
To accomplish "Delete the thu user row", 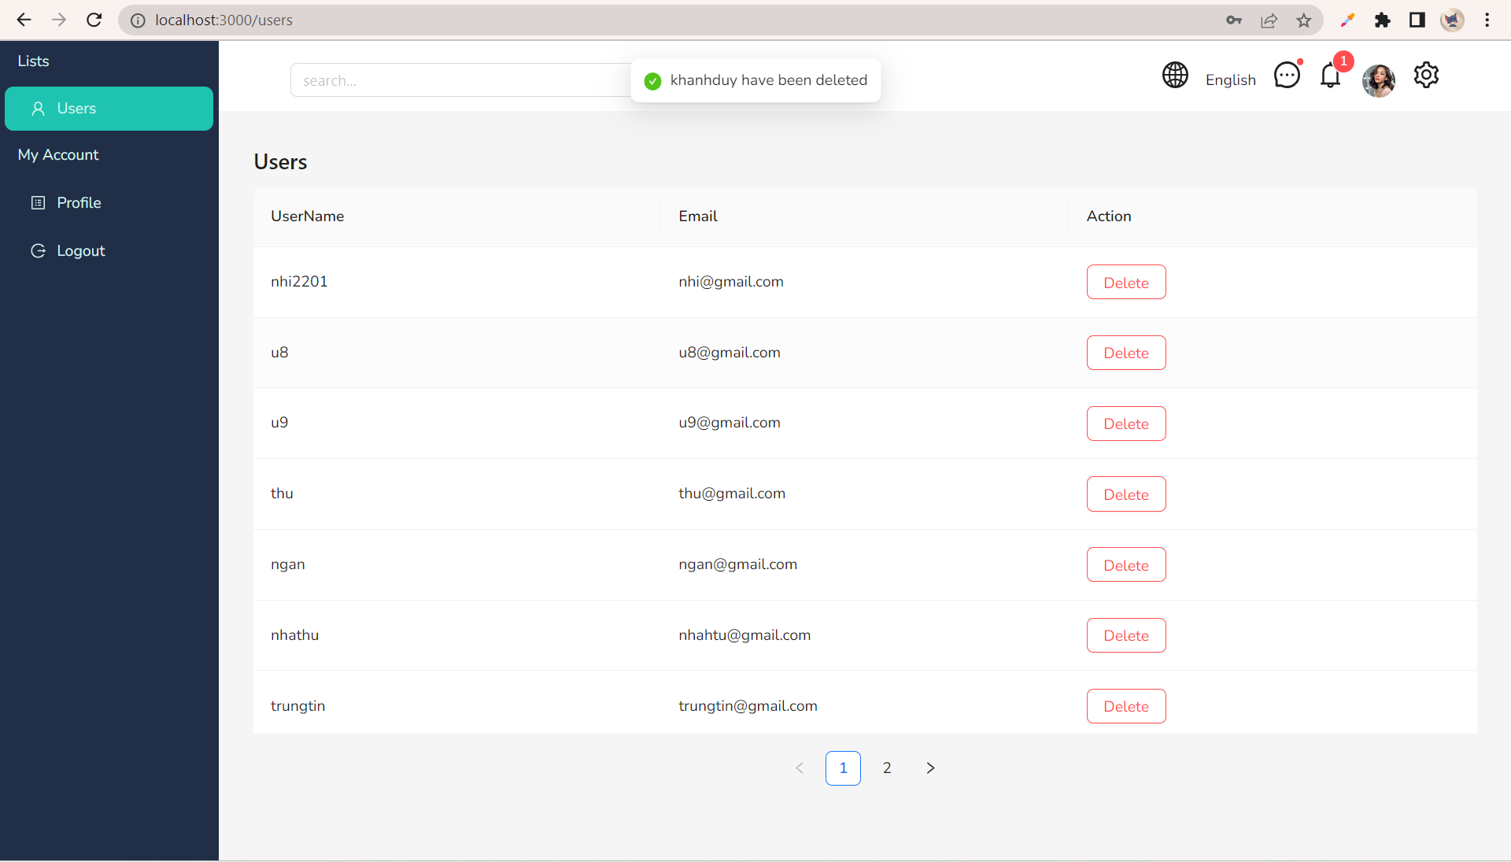I will [x=1125, y=494].
